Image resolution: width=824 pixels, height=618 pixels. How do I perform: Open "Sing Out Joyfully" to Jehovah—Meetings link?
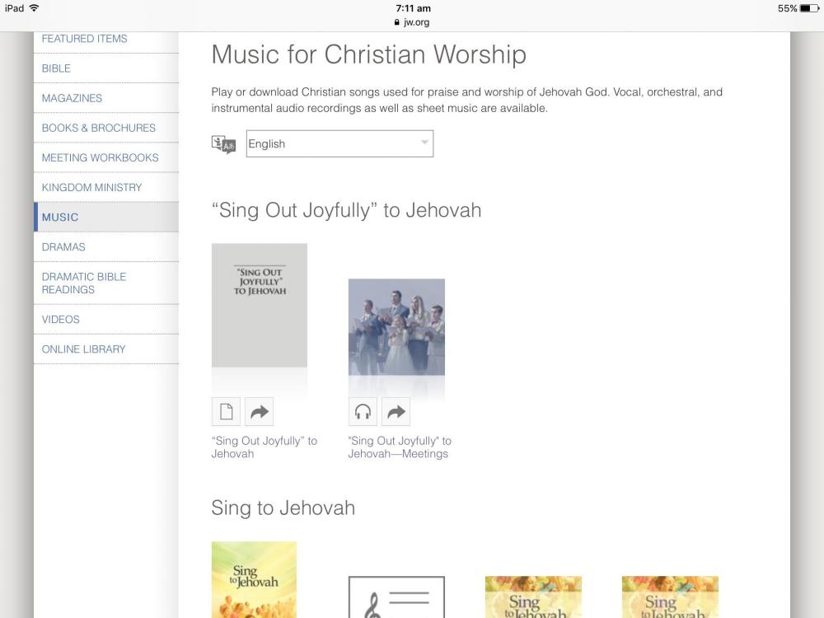400,447
